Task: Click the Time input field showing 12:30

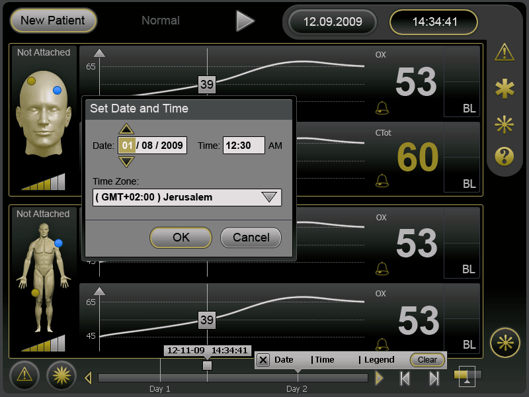Action: 243,146
